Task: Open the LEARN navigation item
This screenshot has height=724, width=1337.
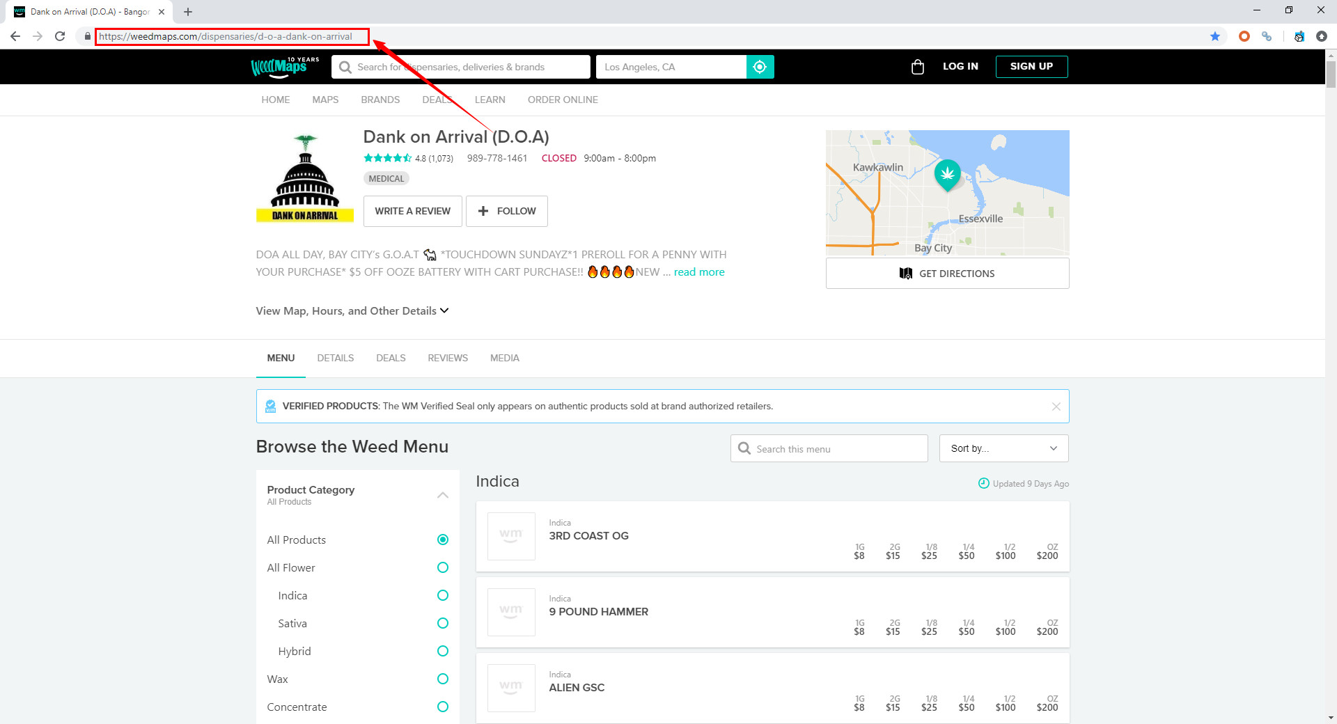Action: coord(490,100)
